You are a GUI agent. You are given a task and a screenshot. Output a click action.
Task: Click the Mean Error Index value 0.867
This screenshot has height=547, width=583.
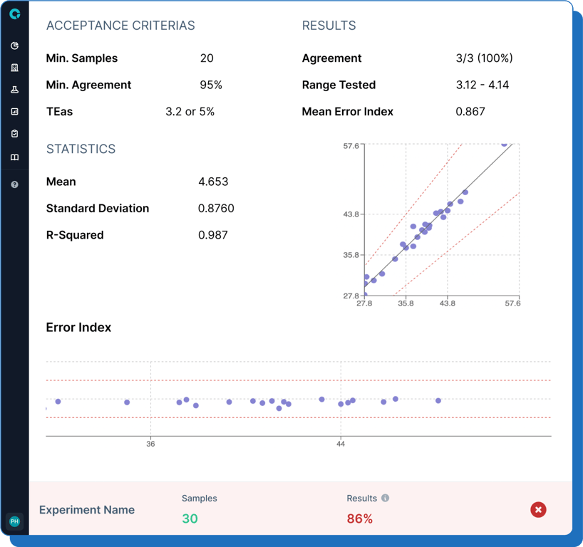[x=470, y=112]
